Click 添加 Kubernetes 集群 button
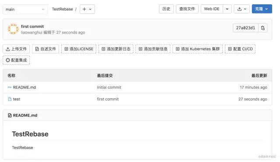This screenshot has height=162, width=280. 197,49
